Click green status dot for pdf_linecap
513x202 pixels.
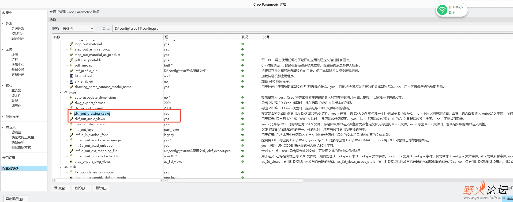click(x=242, y=65)
